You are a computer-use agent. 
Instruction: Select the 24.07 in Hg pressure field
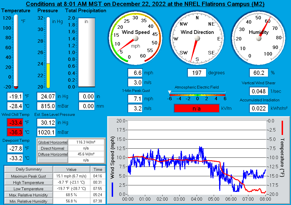pyautogui.click(x=46, y=96)
